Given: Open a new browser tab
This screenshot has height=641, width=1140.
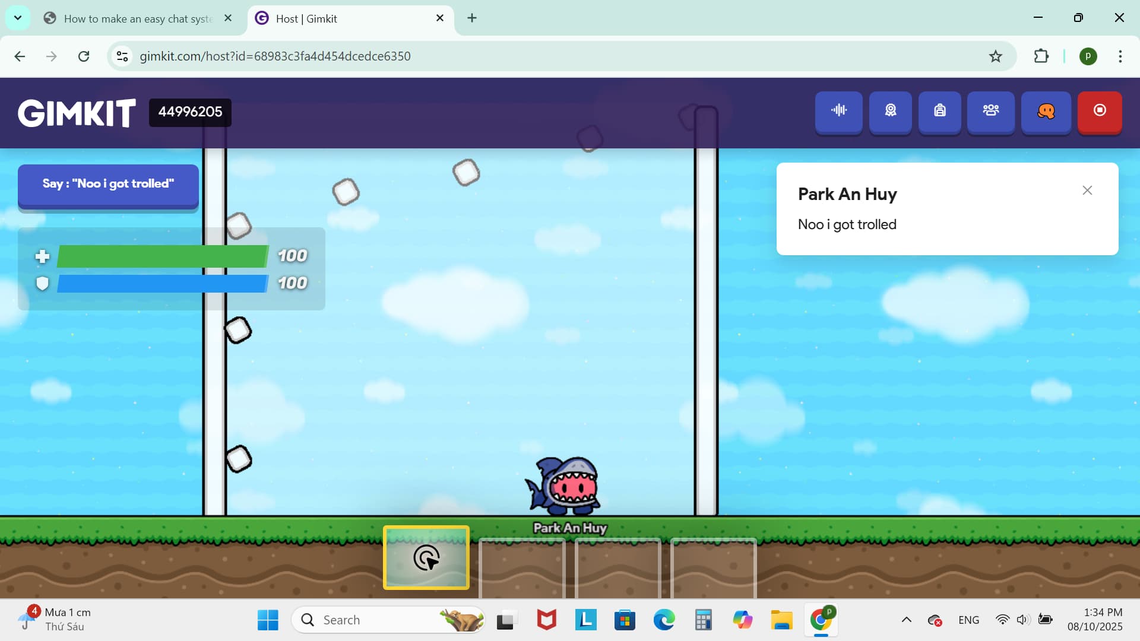Looking at the screenshot, I should (472, 18).
